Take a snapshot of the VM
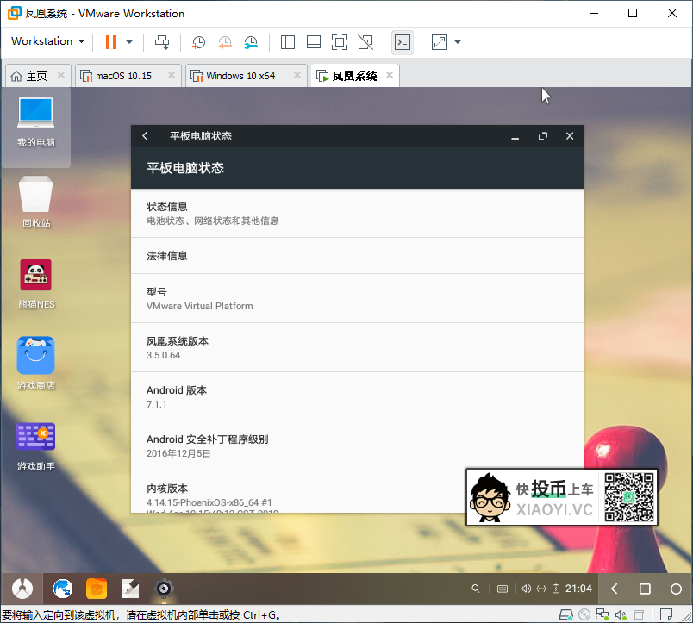The height and width of the screenshot is (623, 693). pos(198,42)
